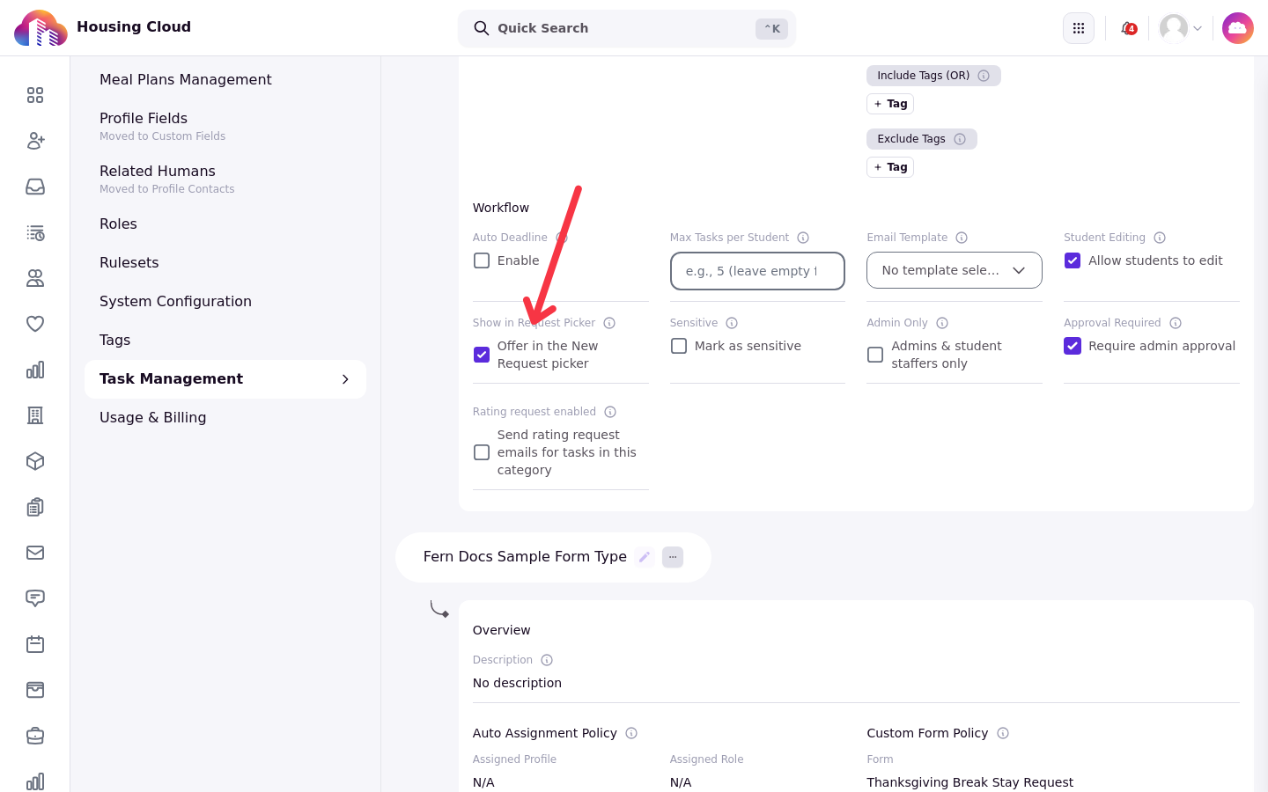
Task: Open the people group sidebar icon
Action: click(35, 278)
